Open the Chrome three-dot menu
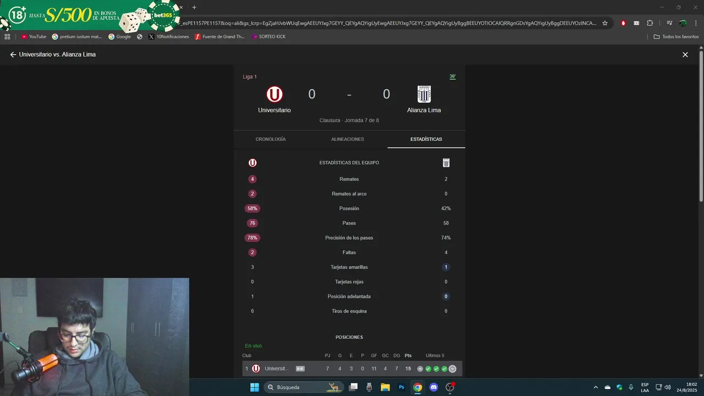704x396 pixels. tap(696, 23)
